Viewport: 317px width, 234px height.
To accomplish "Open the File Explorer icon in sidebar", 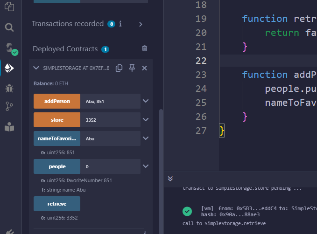I will 9,7.
